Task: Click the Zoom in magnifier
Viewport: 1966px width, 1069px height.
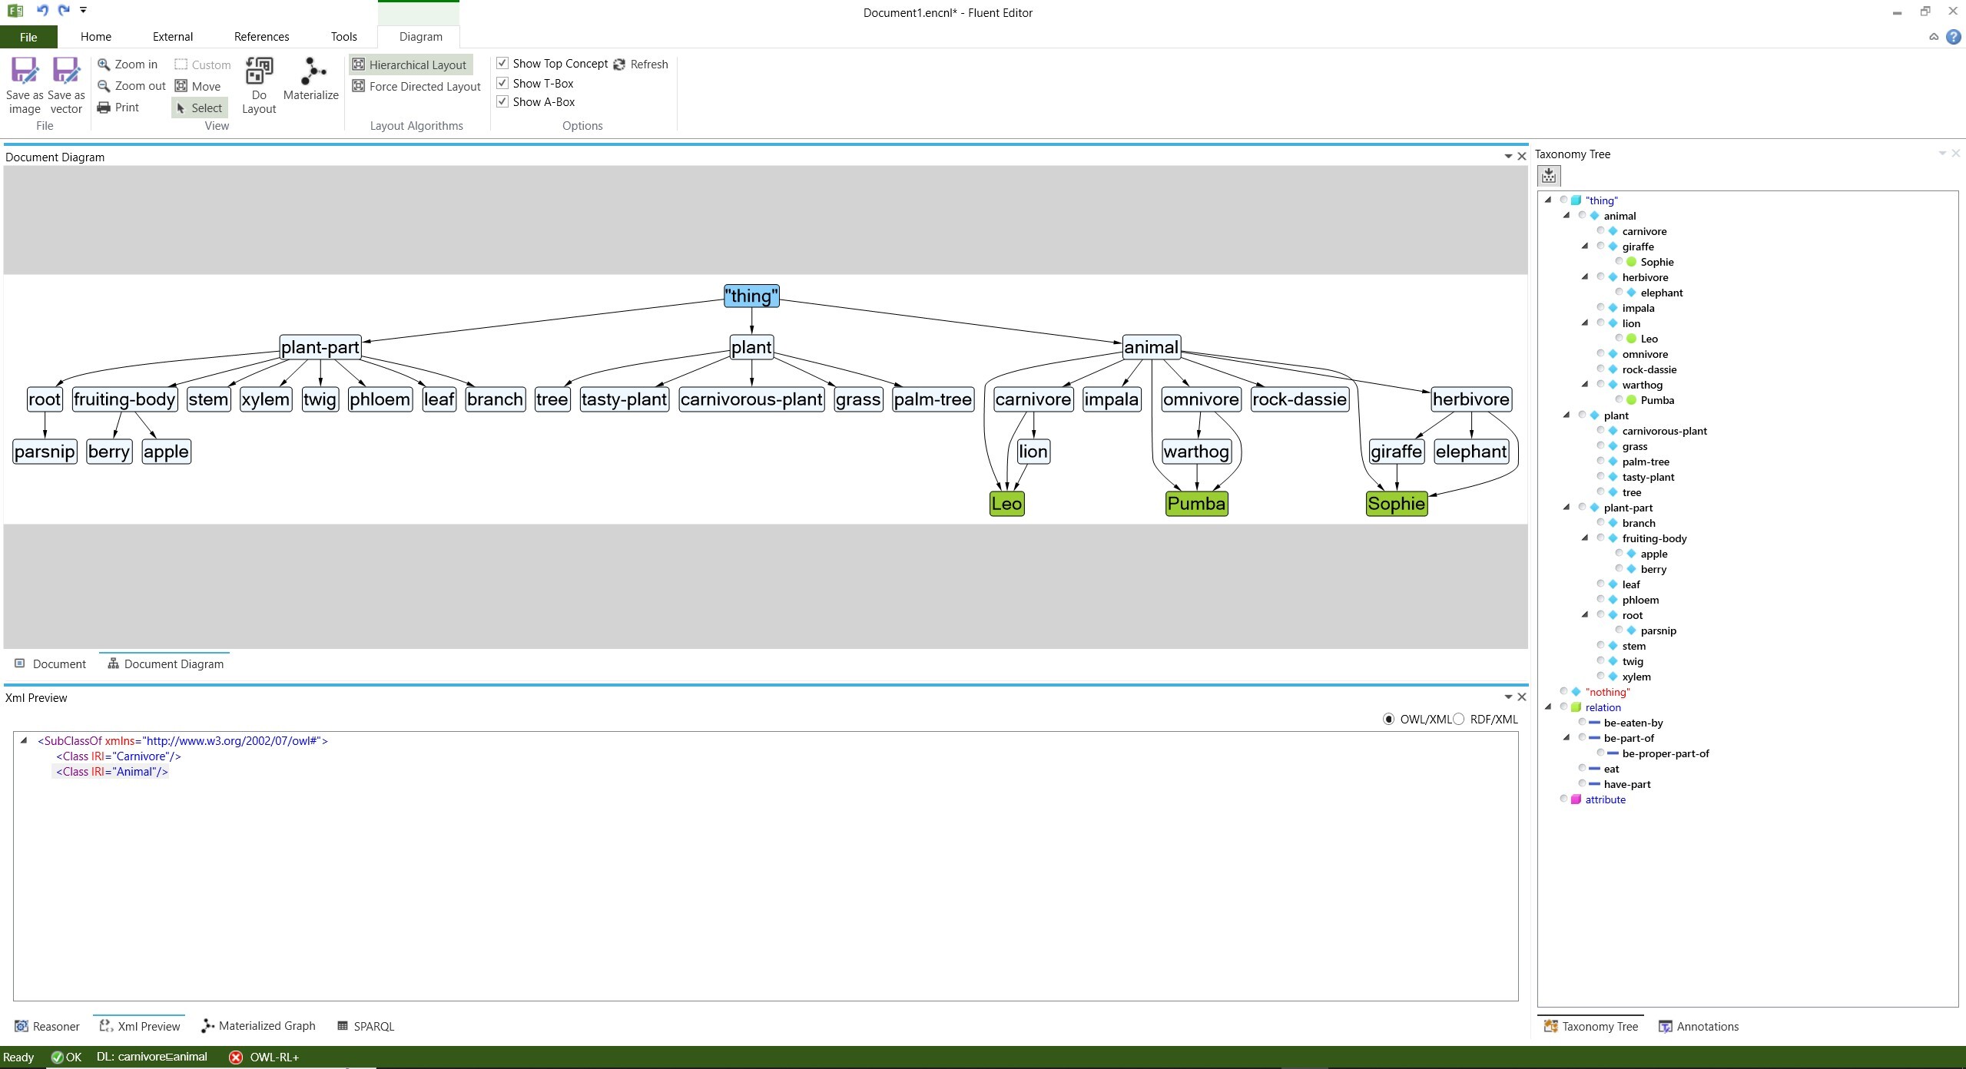Action: pos(104,65)
